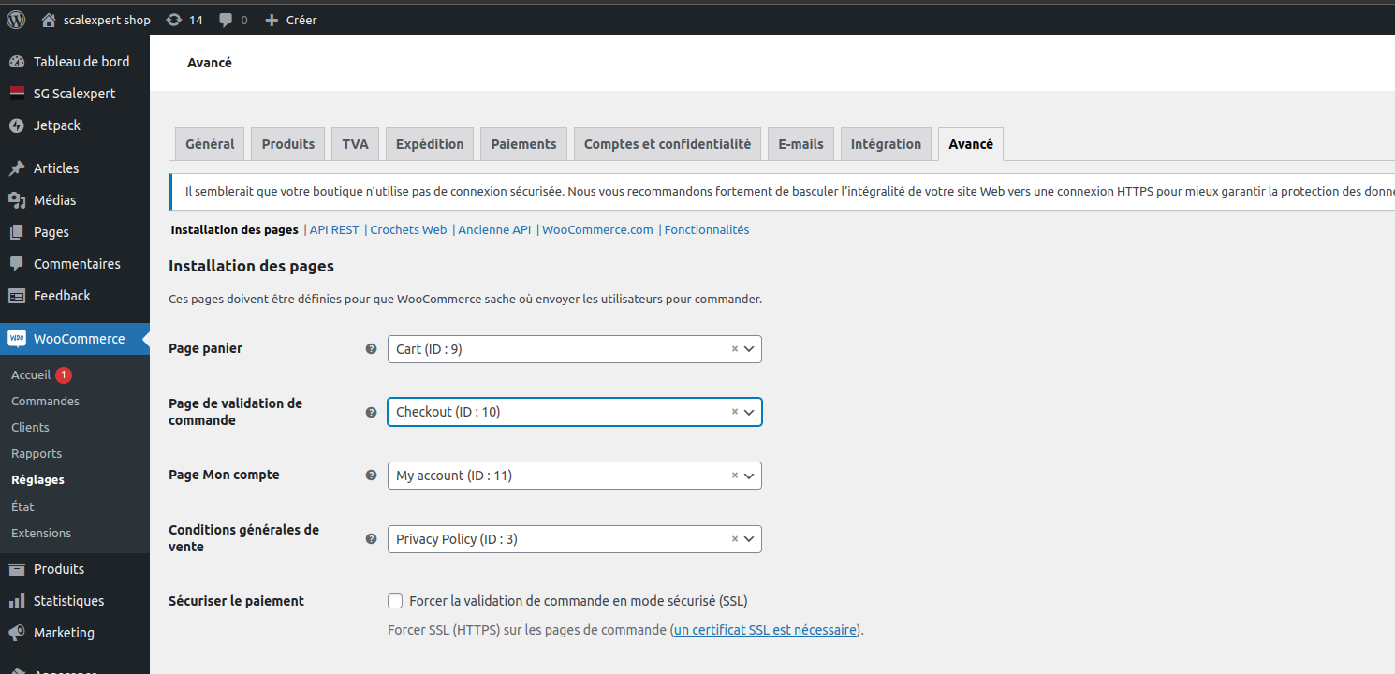Open the comments bubble icon in admin bar

coord(227,20)
